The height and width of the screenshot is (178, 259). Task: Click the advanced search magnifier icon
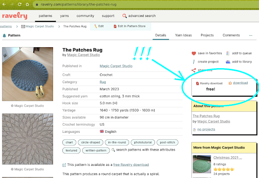(125, 16)
